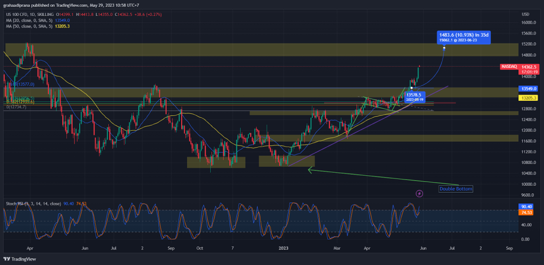
Task: Select the MA (20, close, 0, SMA, 5) indicator legend
Action: coord(30,21)
